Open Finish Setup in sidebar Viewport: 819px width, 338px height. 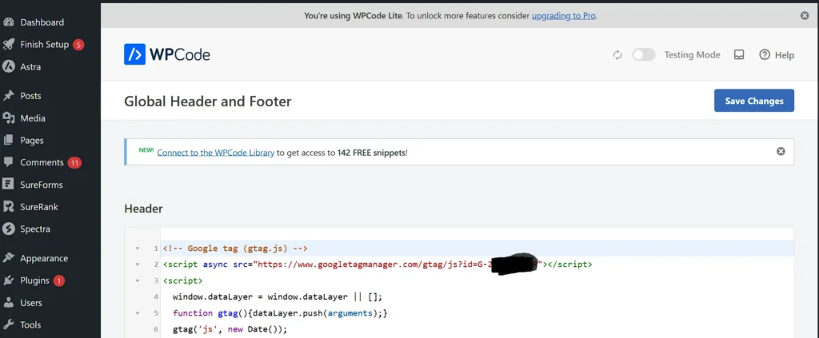coord(45,44)
